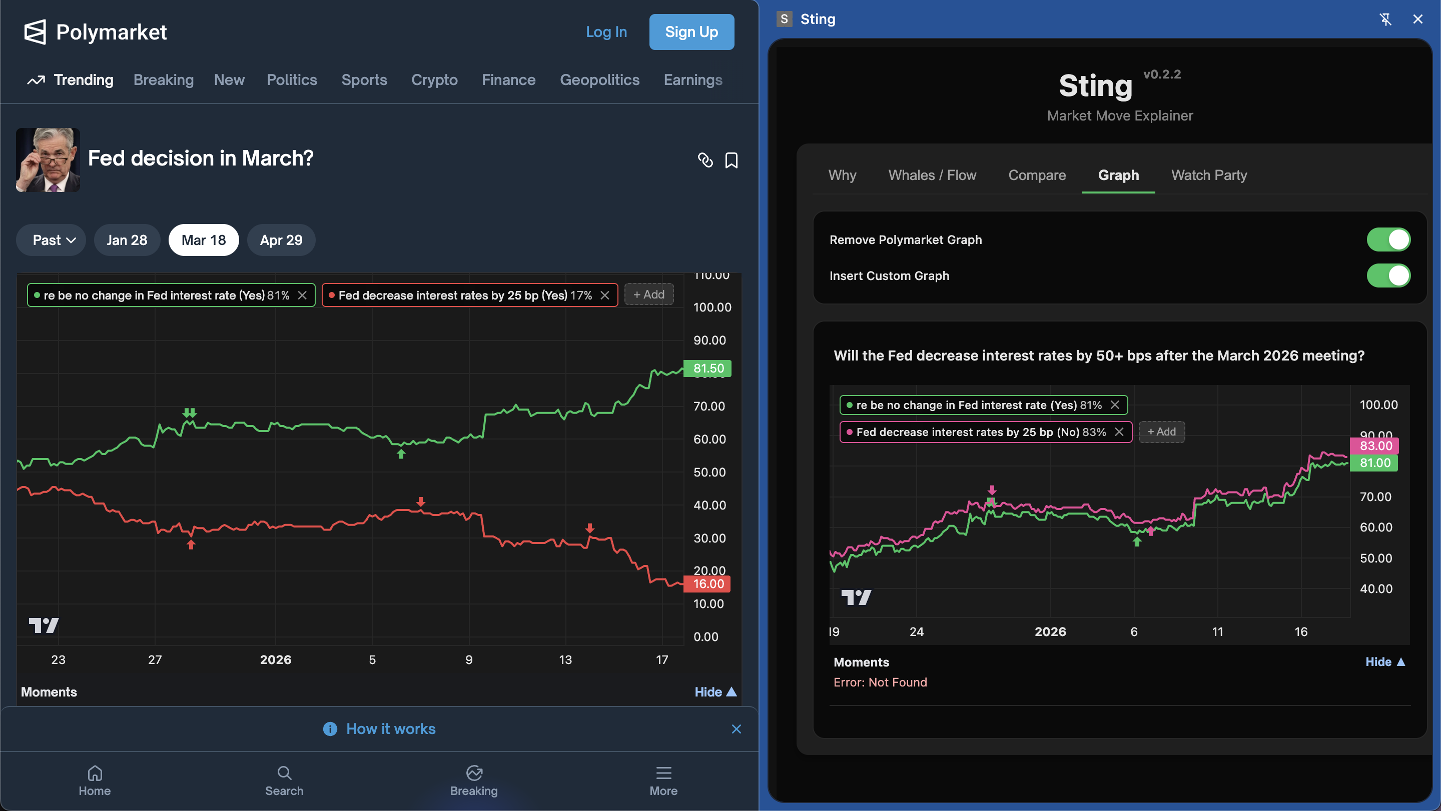Click the Powell market thumbnail image
The height and width of the screenshot is (811, 1441).
point(48,160)
